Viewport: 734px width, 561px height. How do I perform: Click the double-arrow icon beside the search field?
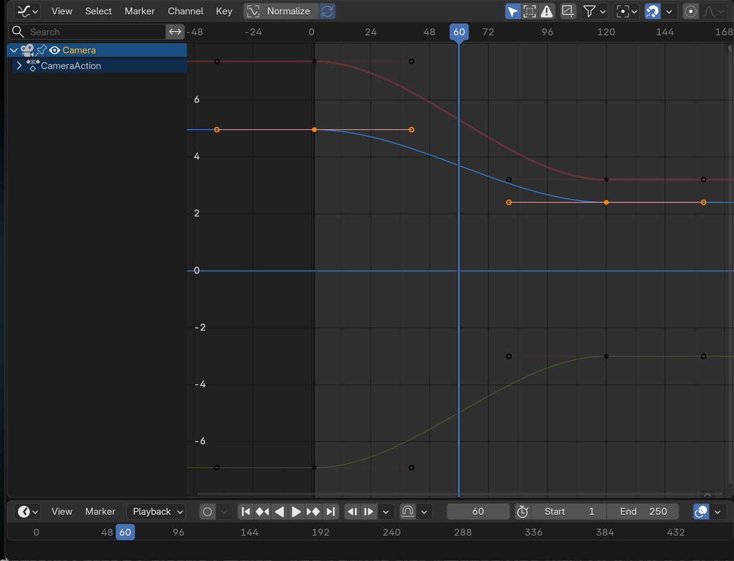(175, 32)
